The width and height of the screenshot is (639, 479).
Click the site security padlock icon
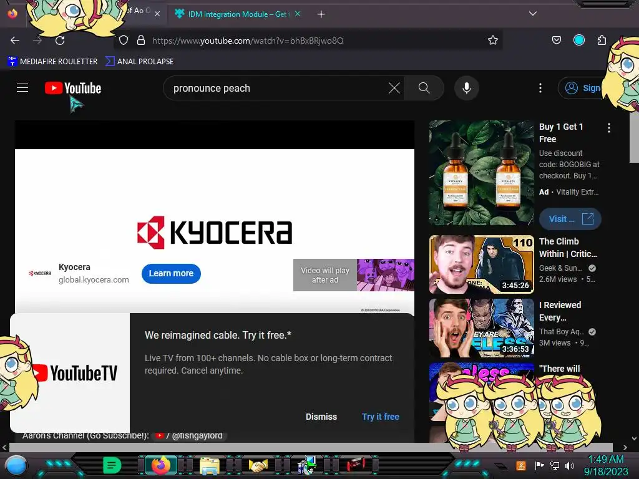click(x=141, y=41)
